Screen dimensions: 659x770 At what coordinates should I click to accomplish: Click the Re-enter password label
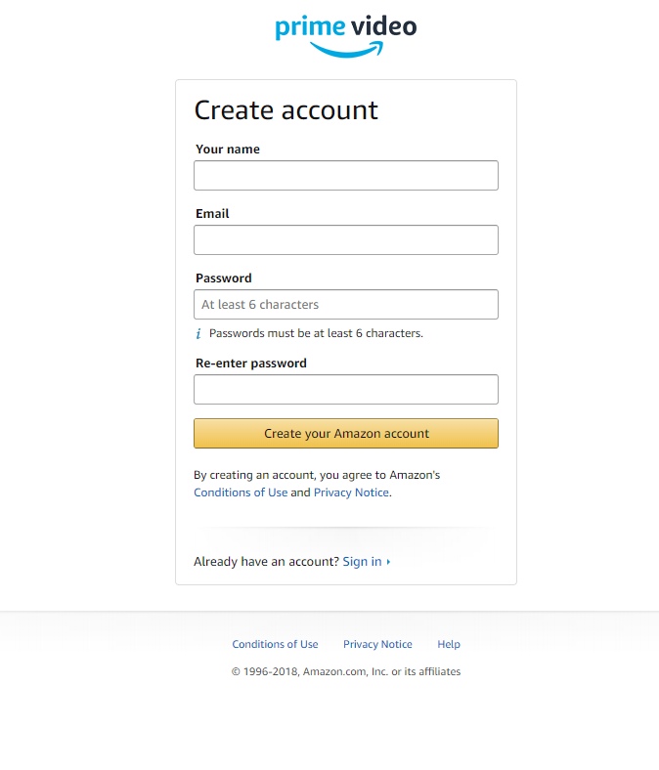[251, 364]
